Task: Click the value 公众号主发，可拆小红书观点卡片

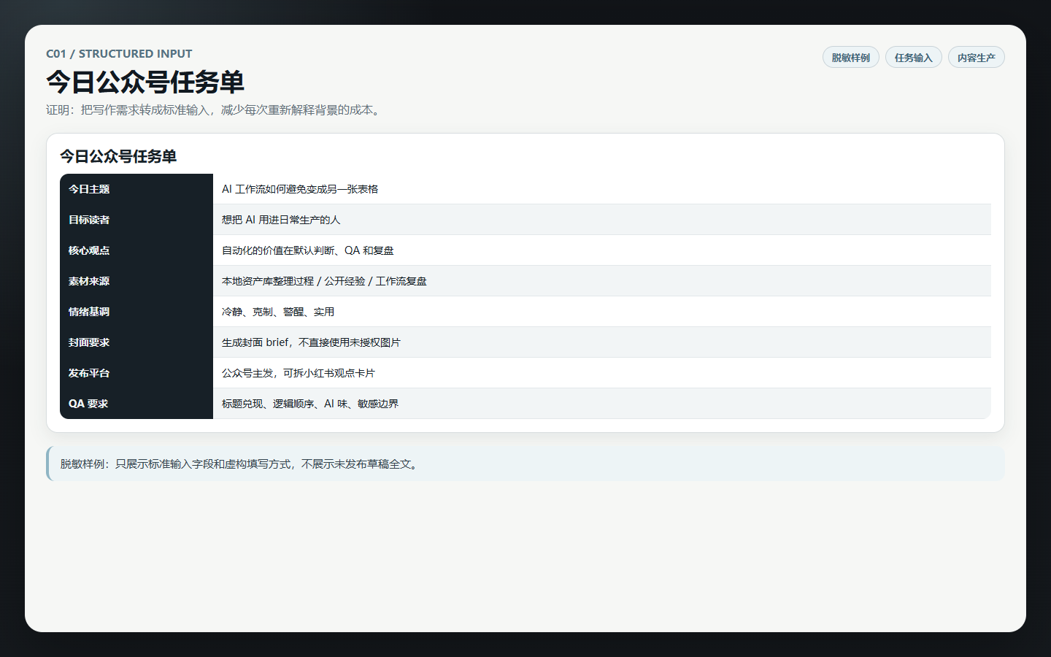Action: click(299, 373)
